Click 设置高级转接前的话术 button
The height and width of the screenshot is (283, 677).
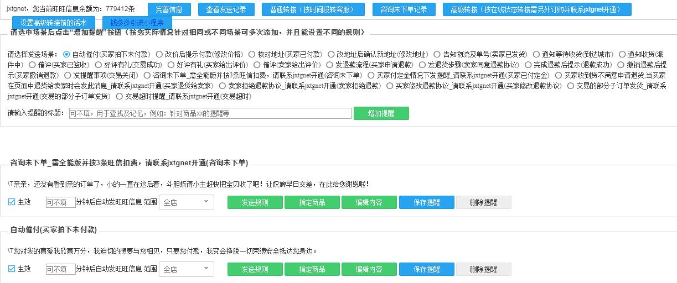click(53, 23)
